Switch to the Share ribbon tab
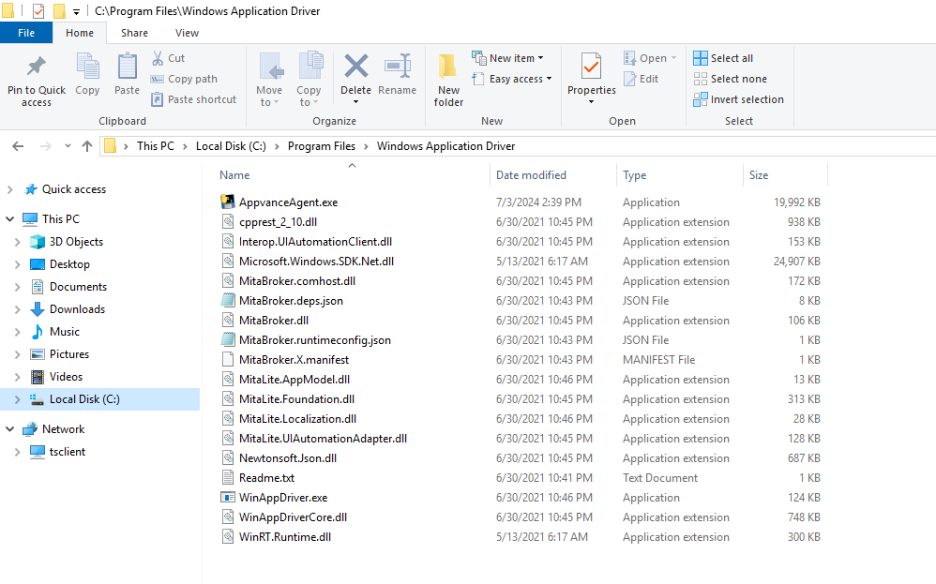This screenshot has width=936, height=584. (134, 33)
